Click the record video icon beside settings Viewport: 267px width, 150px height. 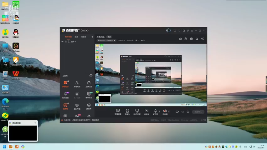(177, 112)
